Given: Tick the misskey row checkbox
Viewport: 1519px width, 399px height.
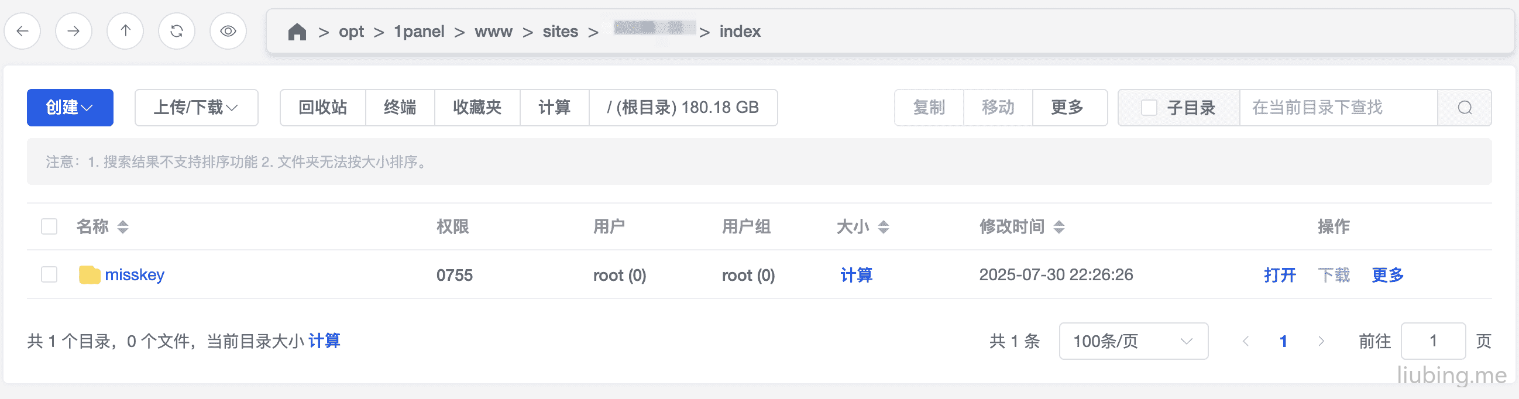Looking at the screenshot, I should [x=49, y=274].
